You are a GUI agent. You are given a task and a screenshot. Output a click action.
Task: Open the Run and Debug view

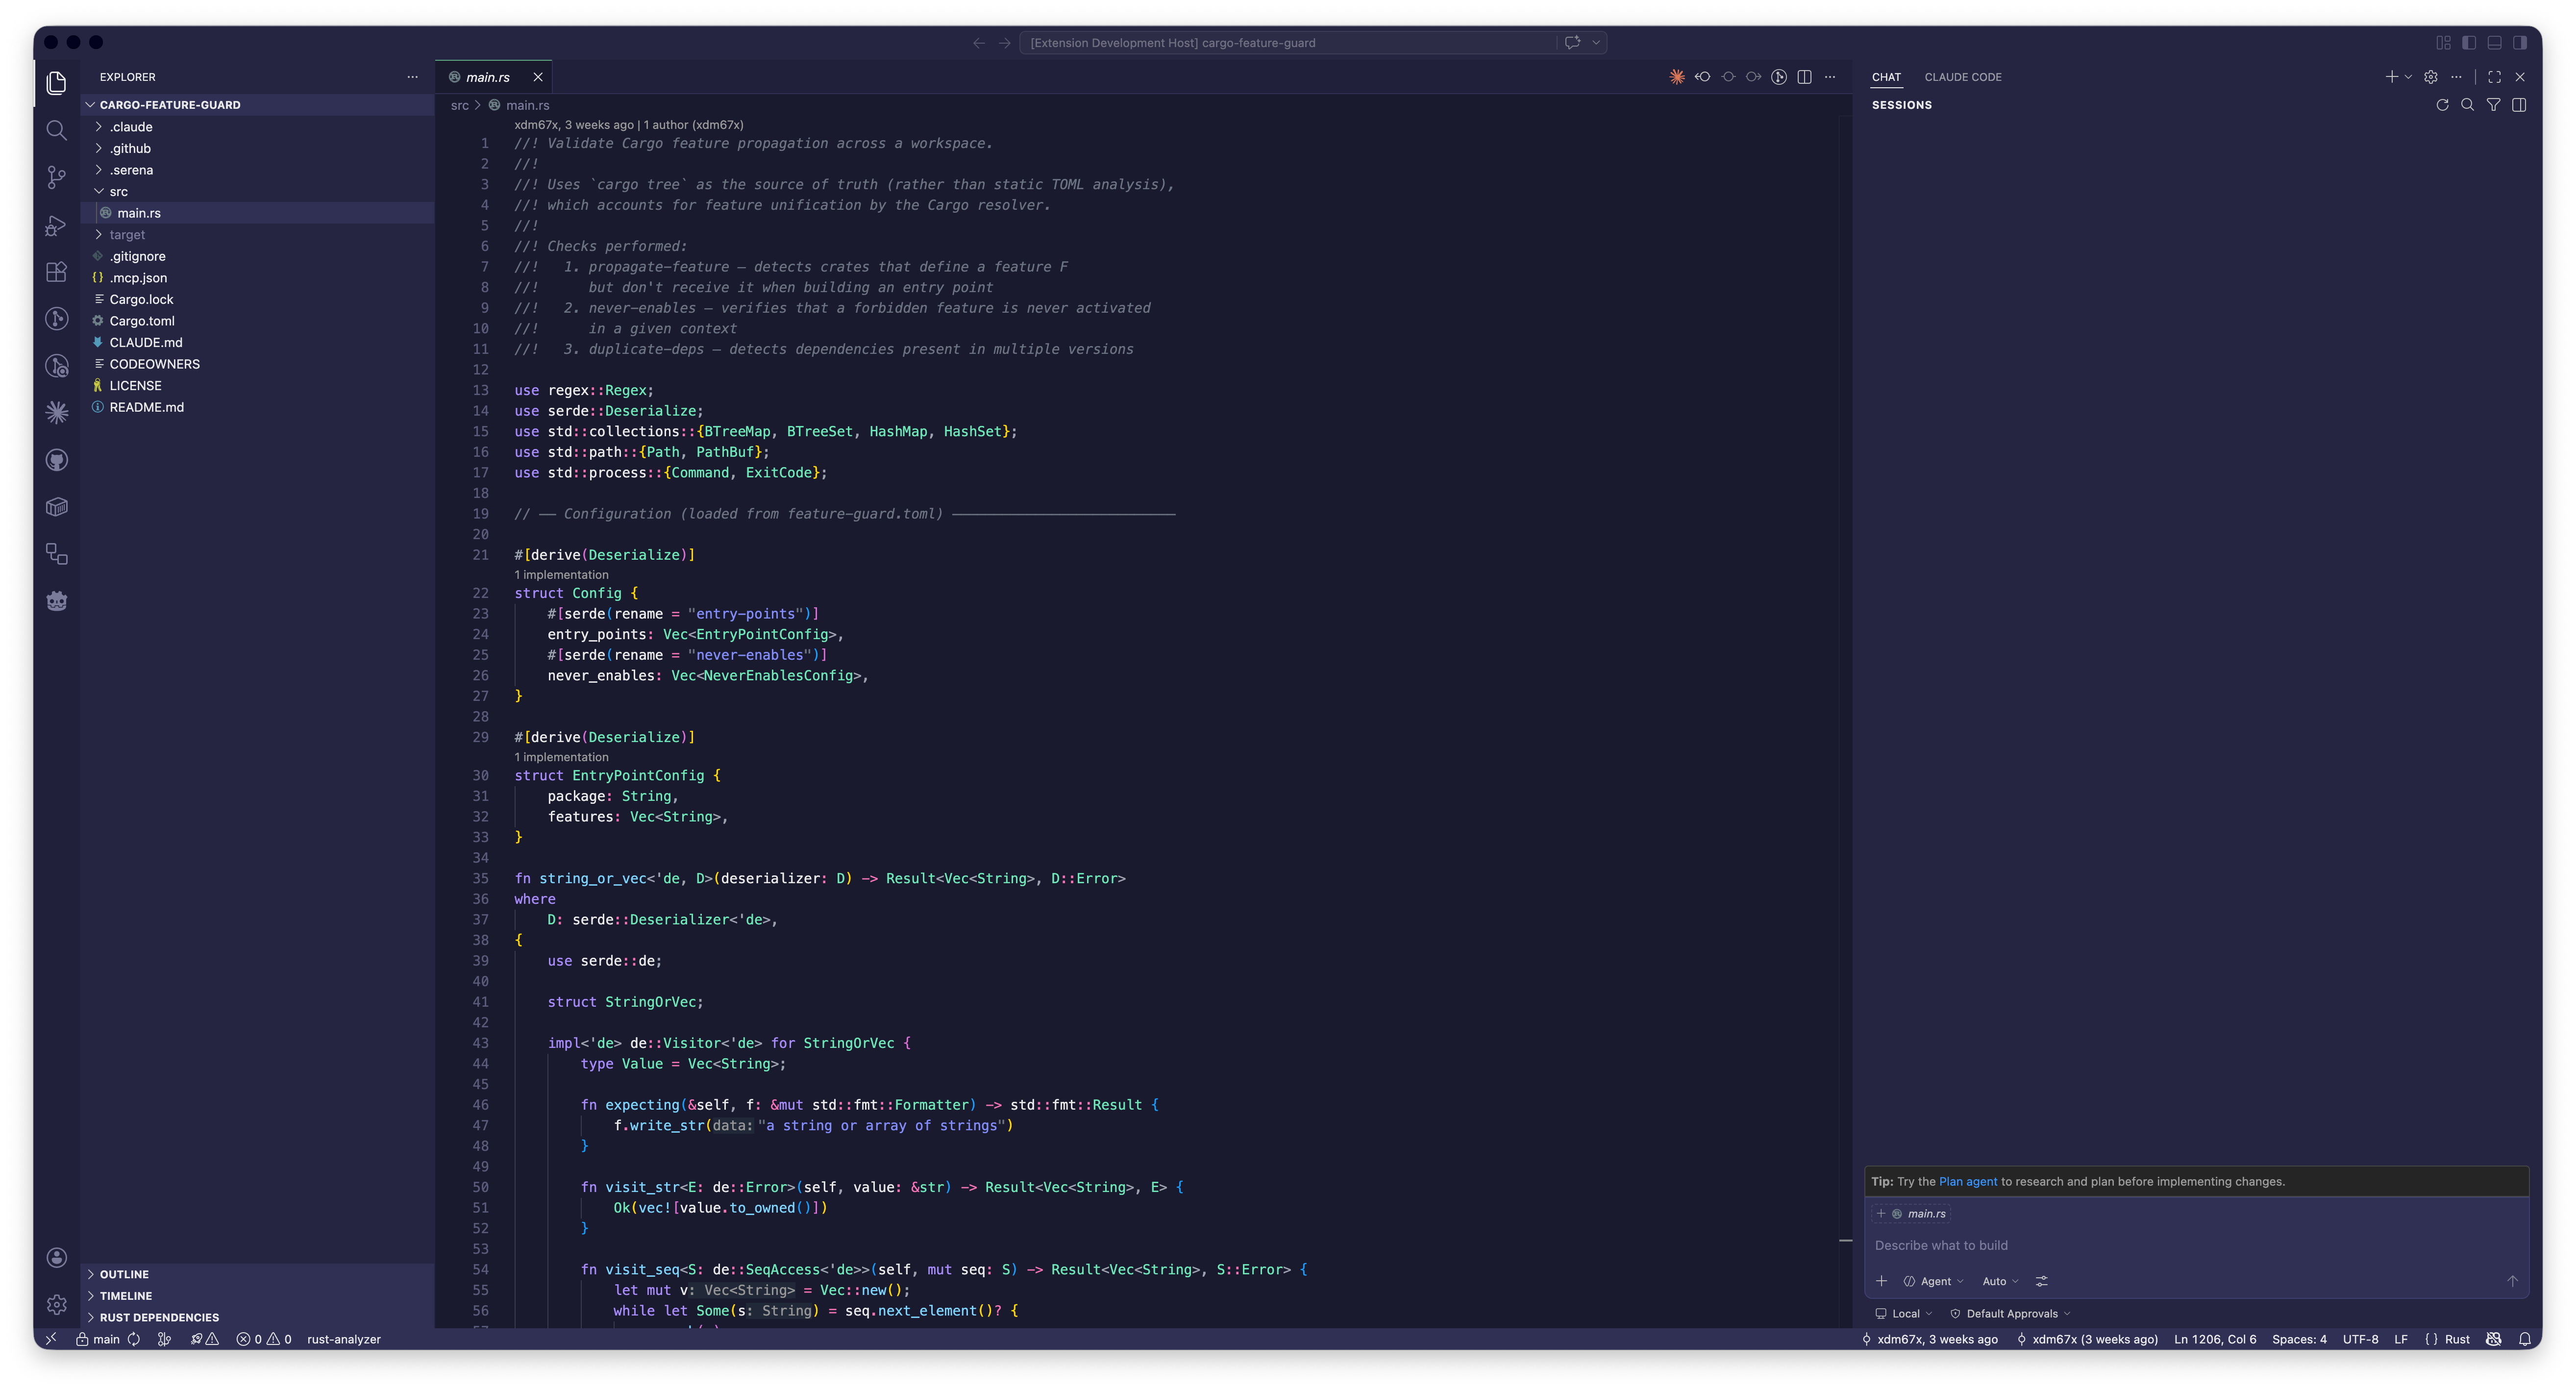[x=57, y=225]
